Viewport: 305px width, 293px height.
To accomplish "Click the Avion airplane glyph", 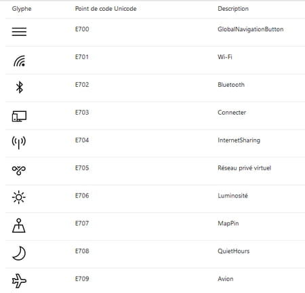I will (19, 281).
